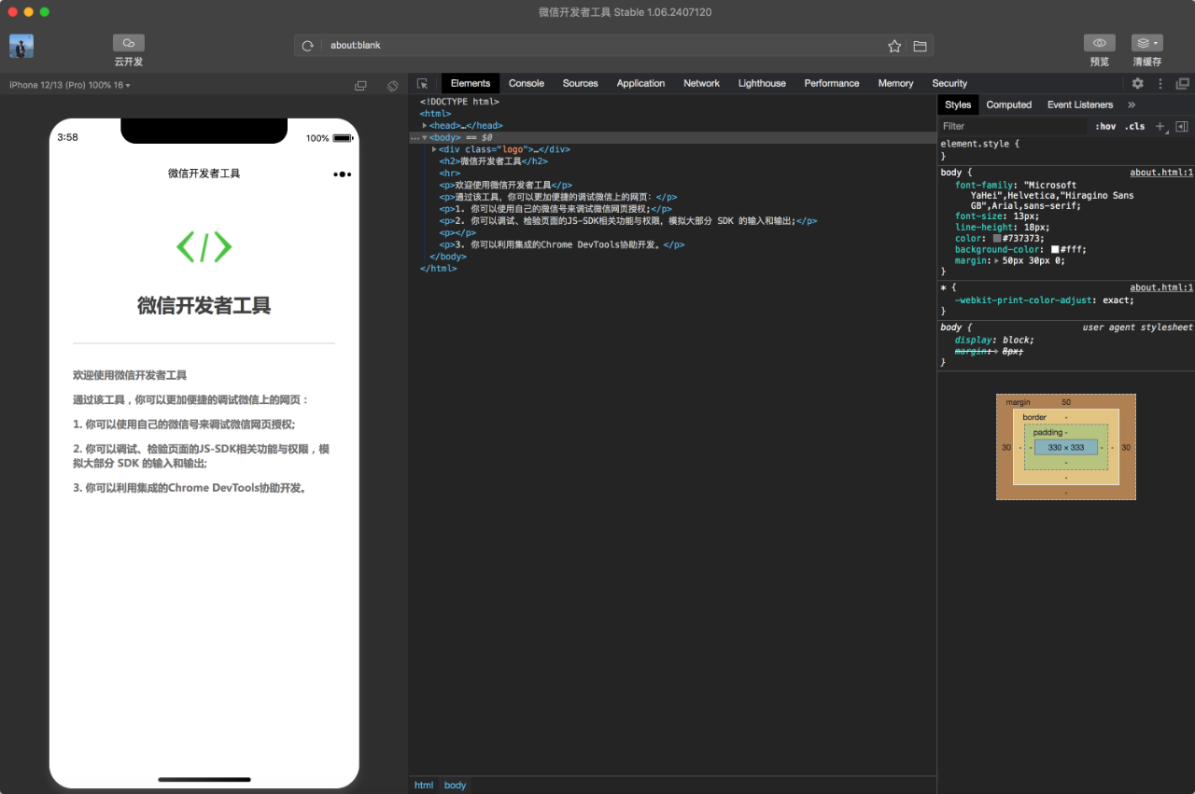The height and width of the screenshot is (794, 1195).
Task: Reload the page with the refresh icon
Action: point(307,46)
